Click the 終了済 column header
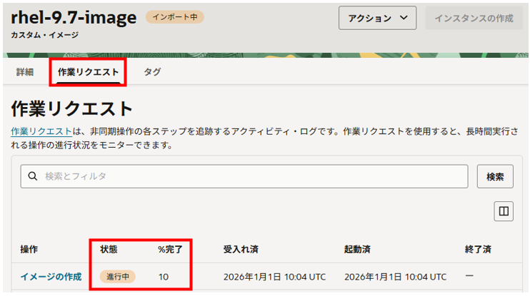The height and width of the screenshot is (296, 530). pos(478,249)
